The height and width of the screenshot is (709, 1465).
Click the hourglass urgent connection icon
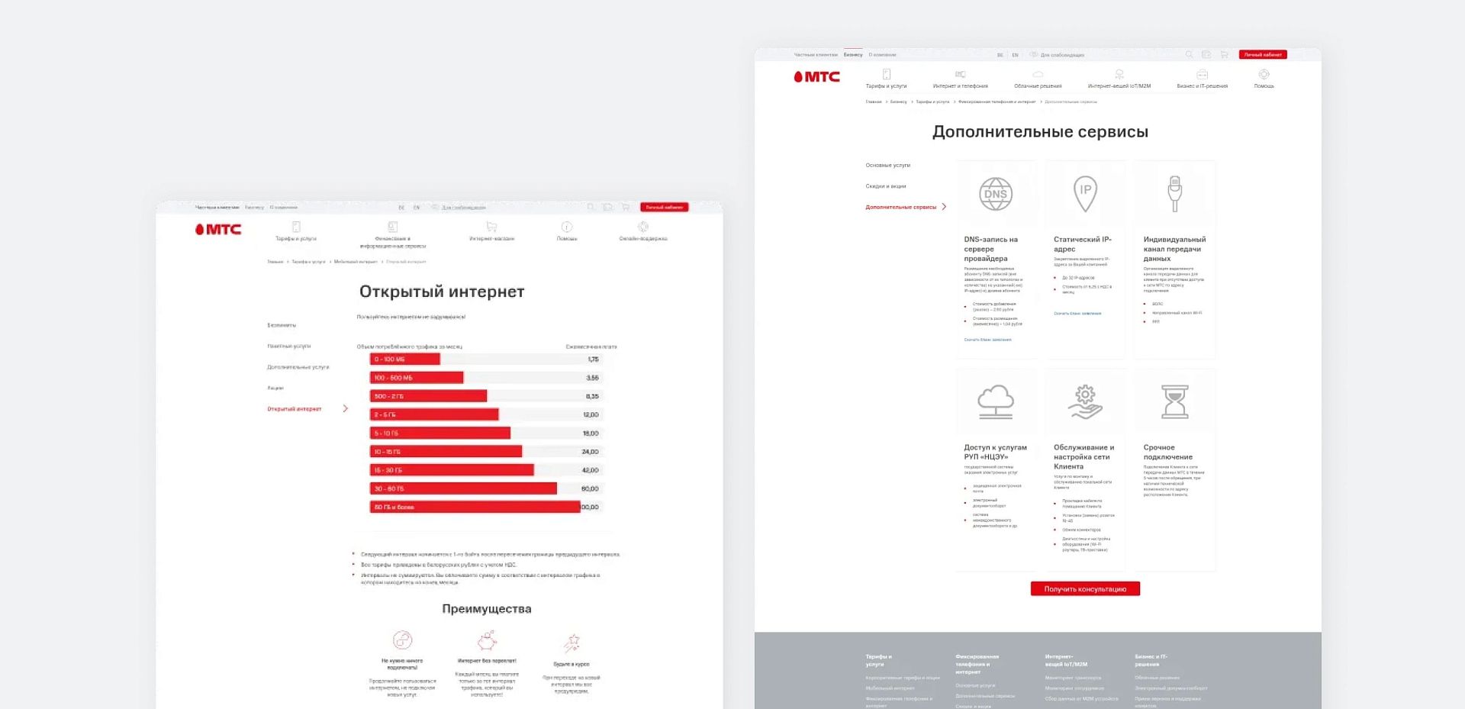(1174, 401)
